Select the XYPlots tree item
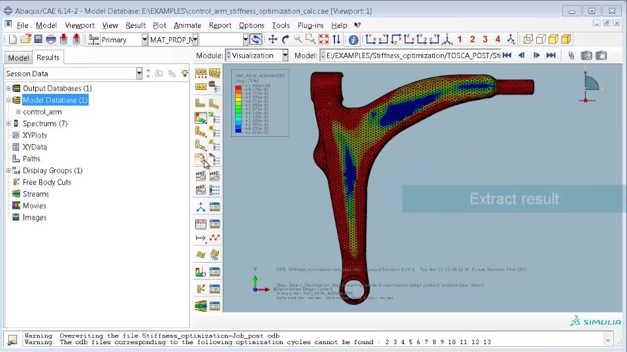 click(x=35, y=136)
